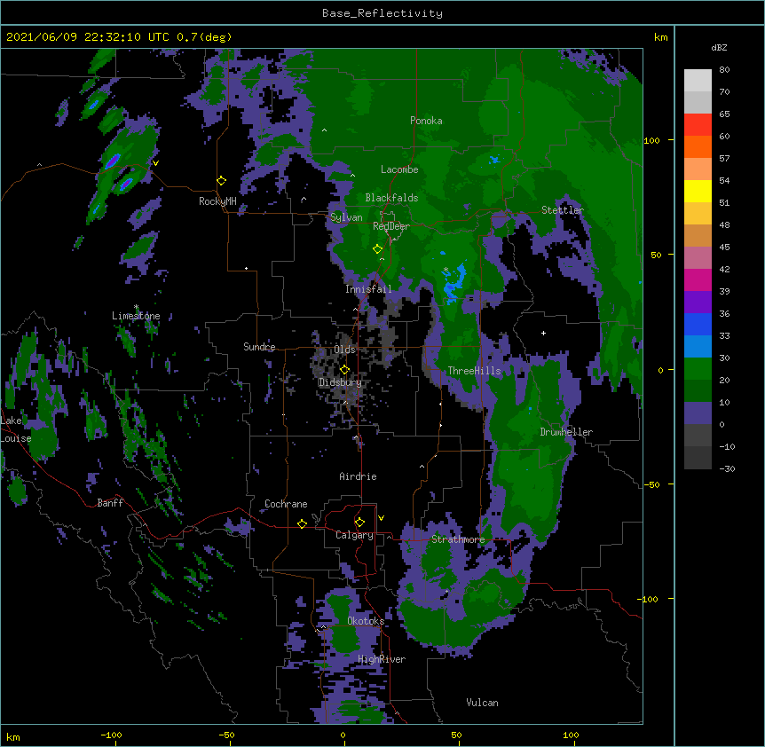Select the dark blue 33-36 dBZ legend swatch
Viewport: 765px width, 747px height.
coord(698,324)
